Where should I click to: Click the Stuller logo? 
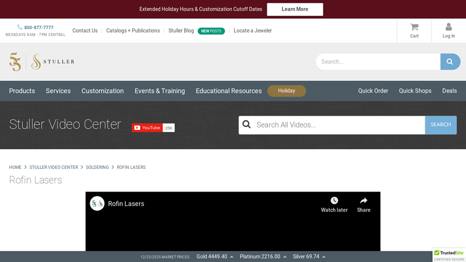(x=42, y=62)
